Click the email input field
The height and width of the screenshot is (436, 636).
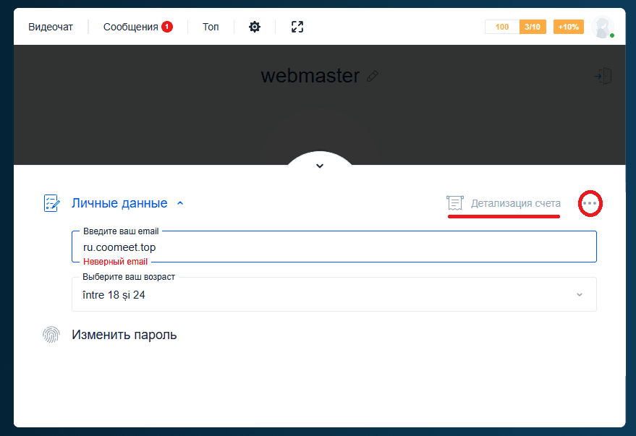[334, 247]
